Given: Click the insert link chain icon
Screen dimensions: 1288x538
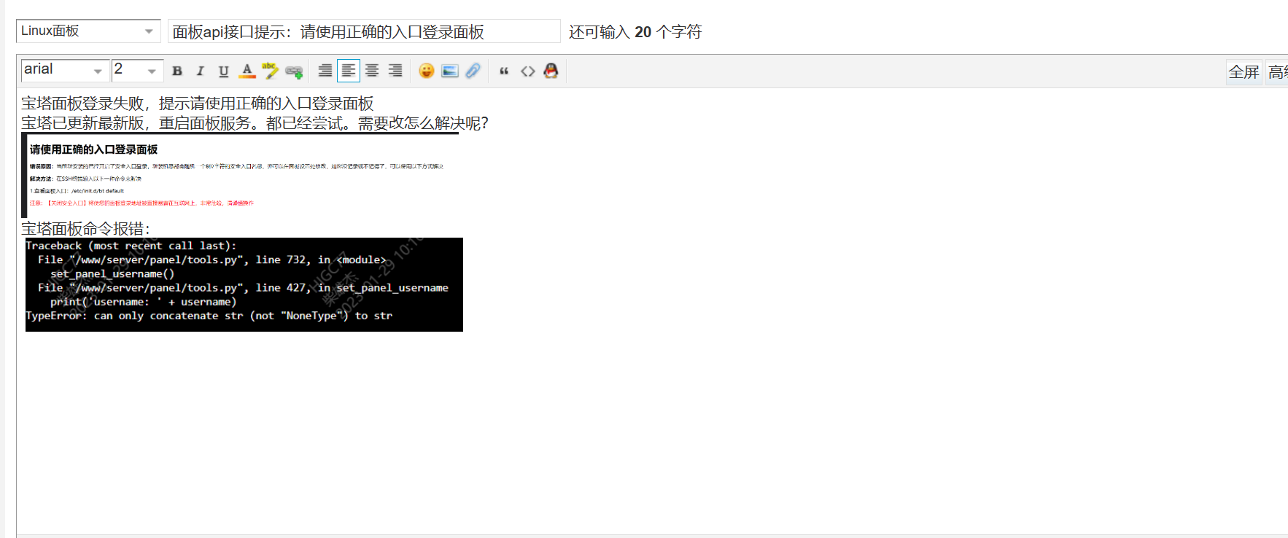Looking at the screenshot, I should [x=294, y=71].
